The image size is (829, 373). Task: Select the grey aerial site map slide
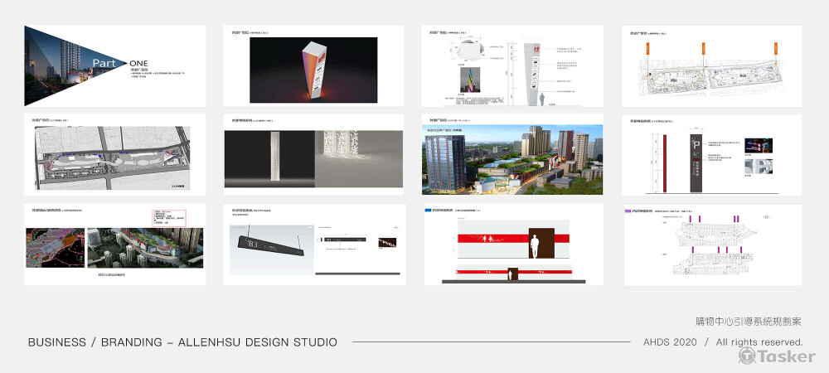tap(114, 155)
